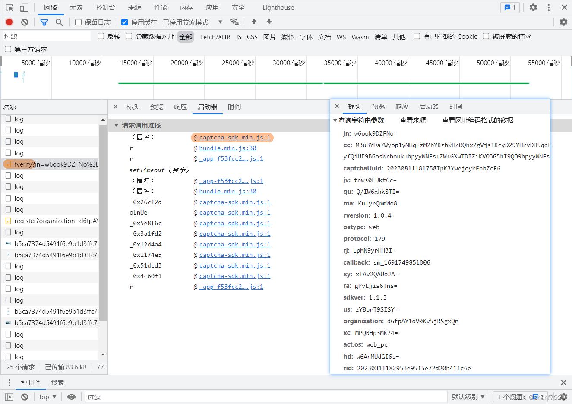572x404 pixels.
Task: Import HAR file upload icon
Action: coord(254,22)
